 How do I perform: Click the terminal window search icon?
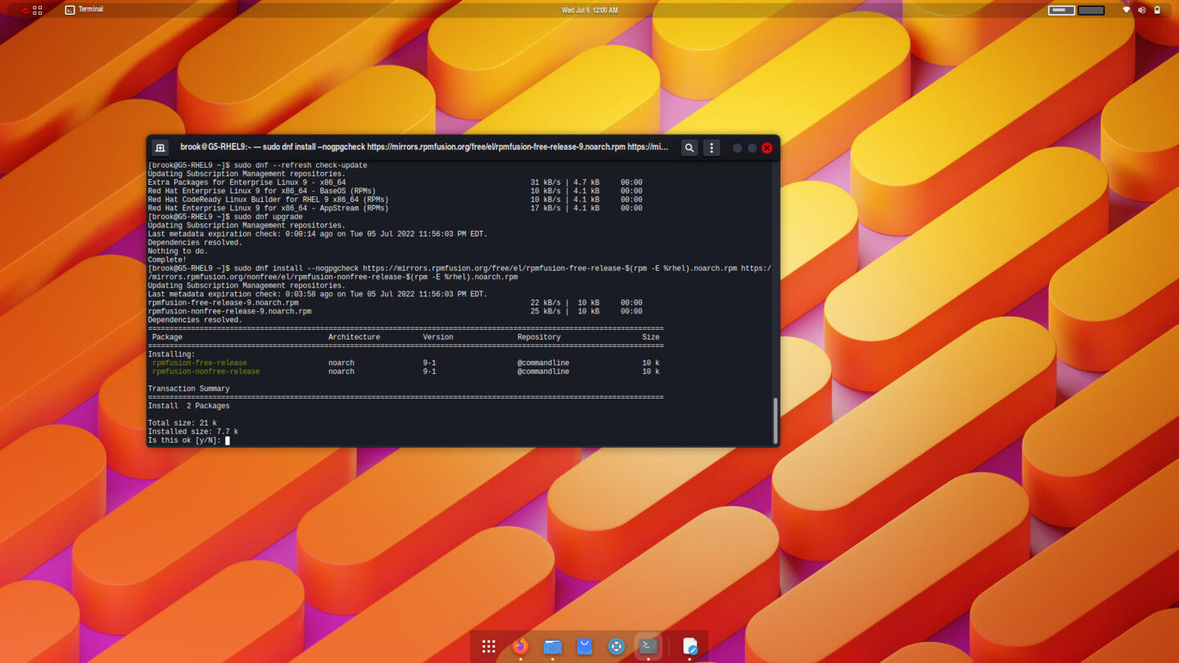click(689, 147)
